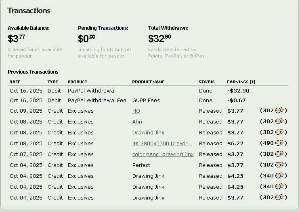Click the $32.90 total withdrawn amount
The image size is (300, 212).
[x=159, y=39]
